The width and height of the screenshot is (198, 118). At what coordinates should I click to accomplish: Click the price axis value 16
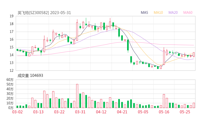12,39
